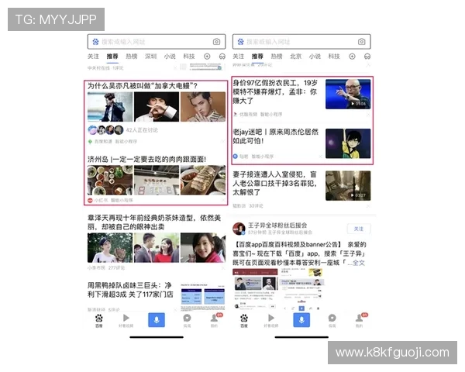Tap blue microphone button in right phone bottom bar
The width and height of the screenshot is (465, 372).
(x=301, y=320)
